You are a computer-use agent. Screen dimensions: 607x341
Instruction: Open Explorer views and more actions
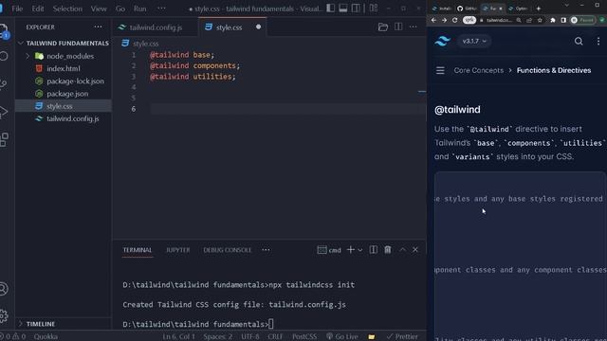click(99, 27)
